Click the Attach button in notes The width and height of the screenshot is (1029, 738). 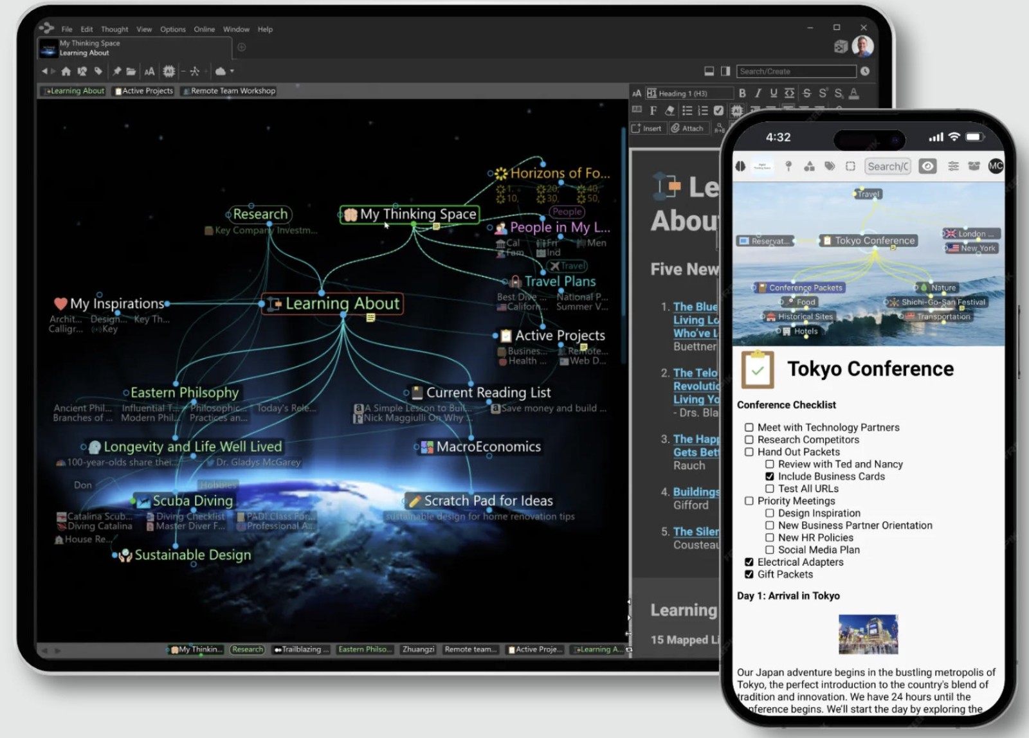click(x=688, y=129)
